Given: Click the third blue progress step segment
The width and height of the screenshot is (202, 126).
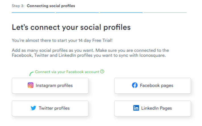Looking at the screenshot, I should (x=121, y=12).
